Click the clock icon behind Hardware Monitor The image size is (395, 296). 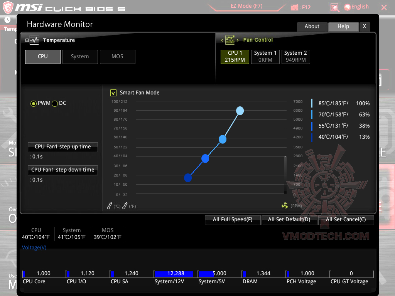[x=8, y=20]
